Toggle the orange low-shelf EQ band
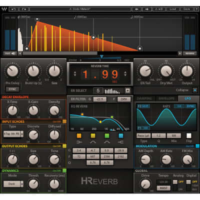 [x=79, y=136]
